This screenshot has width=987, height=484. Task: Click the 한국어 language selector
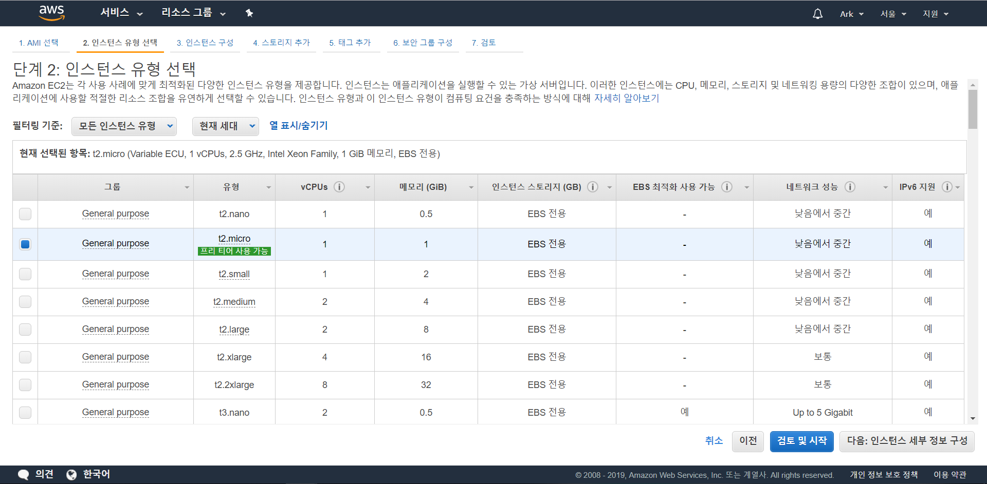coord(96,474)
